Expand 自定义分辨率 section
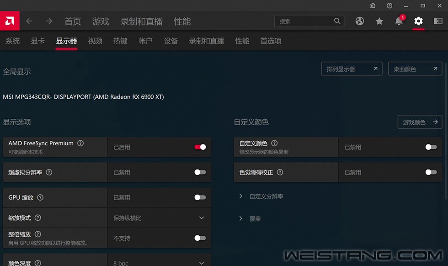448x266 pixels. (x=261, y=196)
